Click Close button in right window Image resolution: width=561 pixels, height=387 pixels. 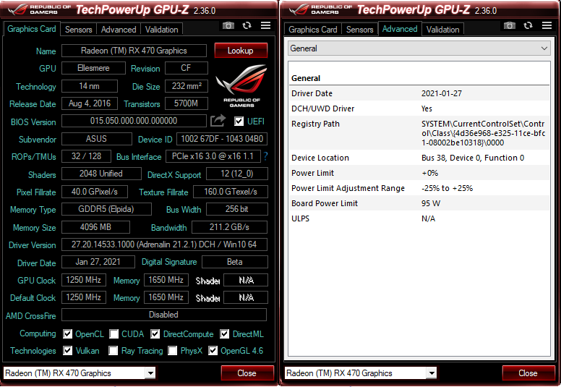[528, 373]
